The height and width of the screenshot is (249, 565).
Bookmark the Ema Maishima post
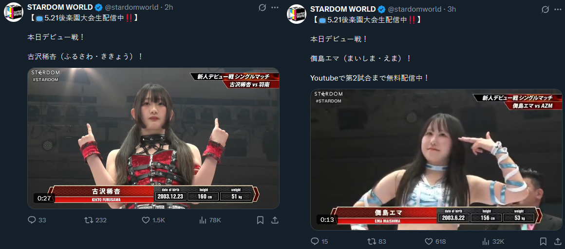(543, 241)
